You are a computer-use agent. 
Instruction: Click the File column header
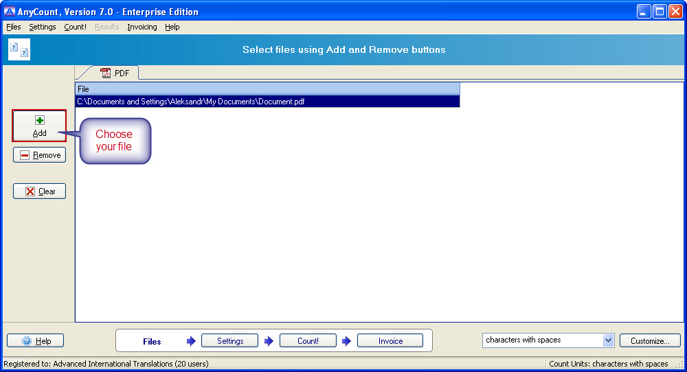point(268,89)
